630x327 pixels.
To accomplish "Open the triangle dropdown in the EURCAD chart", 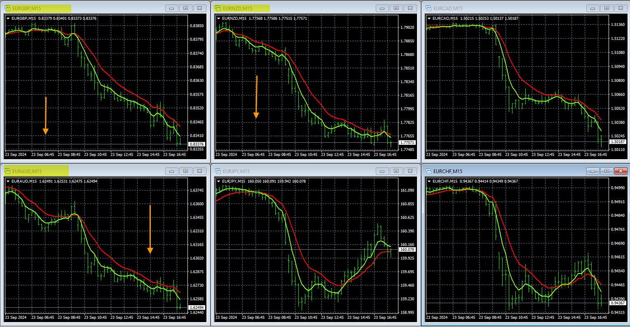I will 429,18.
